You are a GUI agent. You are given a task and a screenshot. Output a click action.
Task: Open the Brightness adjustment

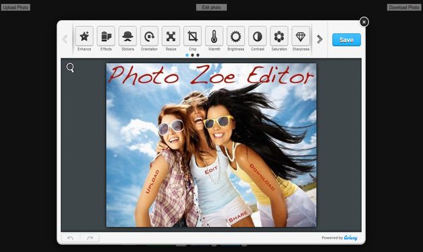(x=236, y=36)
